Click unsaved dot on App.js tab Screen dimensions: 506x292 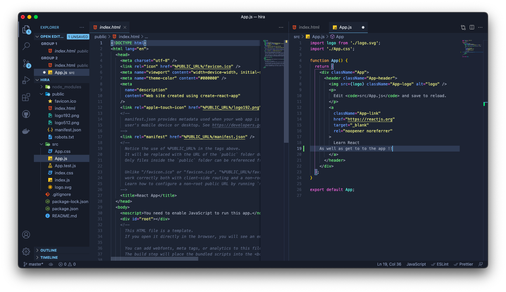click(363, 27)
